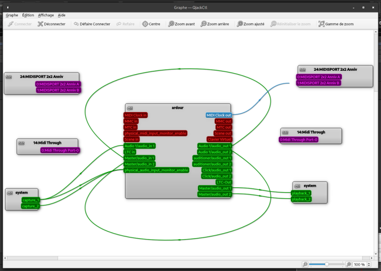Select MTC out port
Viewport: 381px width, 271px height.
(224, 127)
